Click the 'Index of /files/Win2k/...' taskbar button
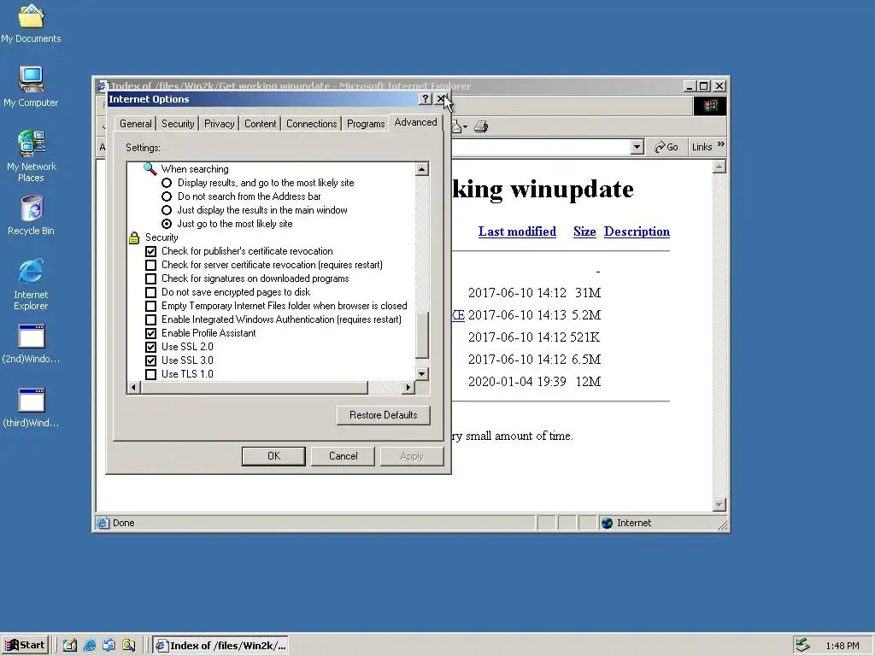 221,646
